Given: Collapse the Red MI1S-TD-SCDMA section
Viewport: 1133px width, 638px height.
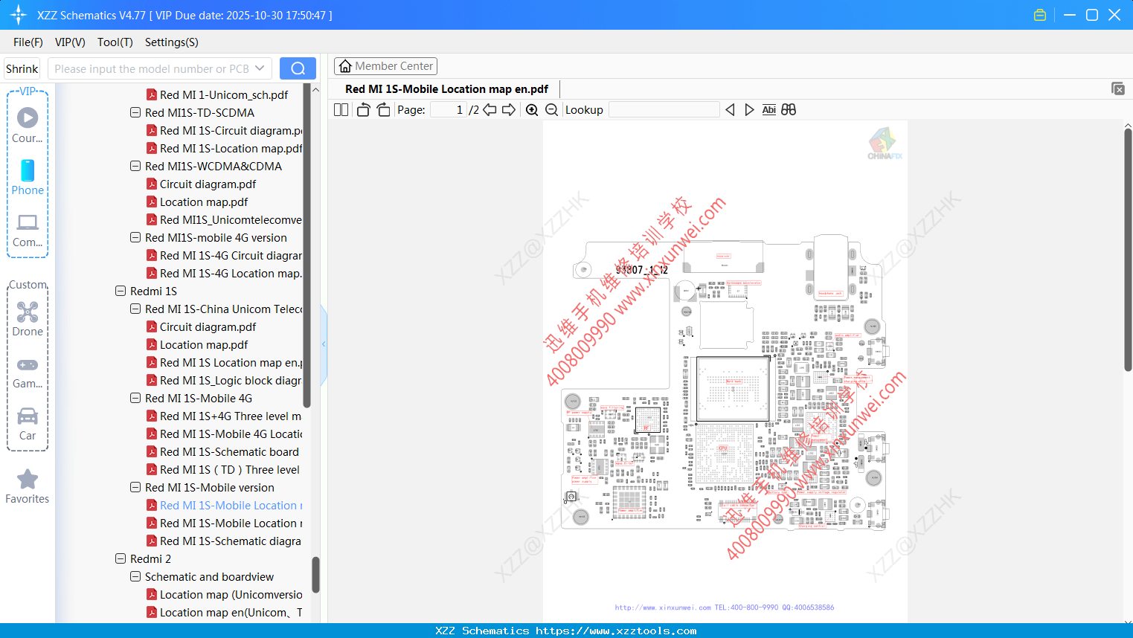Looking at the screenshot, I should click(135, 112).
